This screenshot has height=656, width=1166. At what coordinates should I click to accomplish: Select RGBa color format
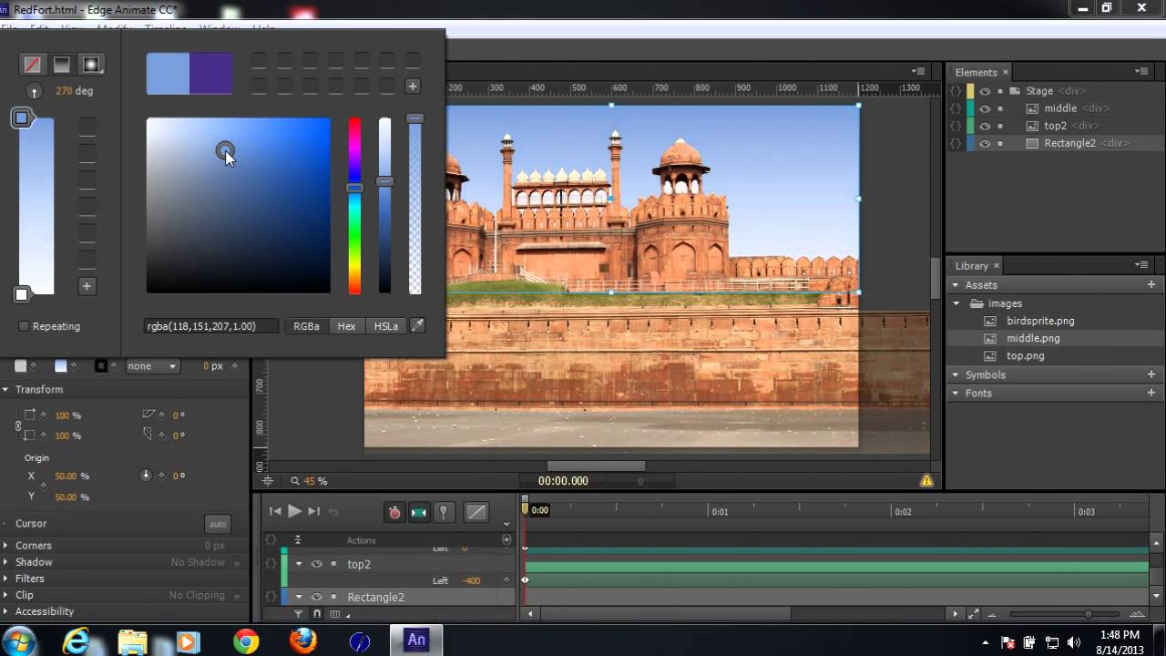pos(307,326)
